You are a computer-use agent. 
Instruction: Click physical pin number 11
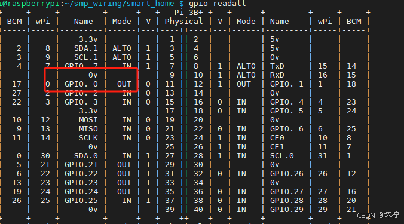pyautogui.click(x=170, y=84)
